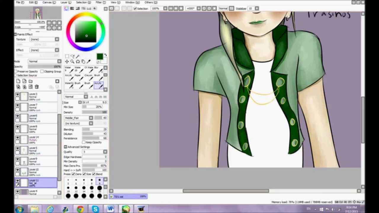Select the Layer5 row
This screenshot has height=213, width=379.
[36, 151]
